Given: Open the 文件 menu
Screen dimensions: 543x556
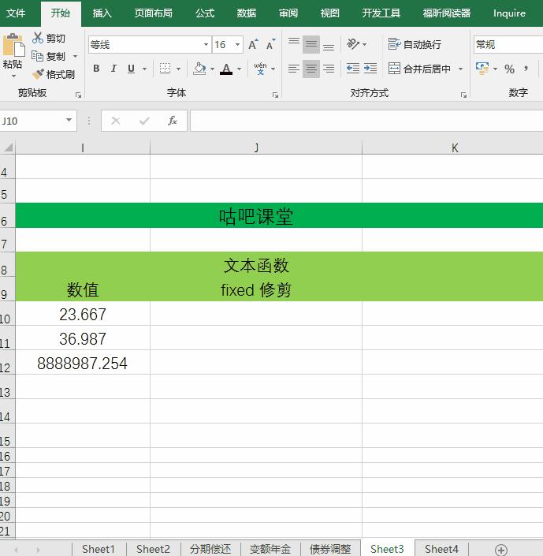Looking at the screenshot, I should coord(16,13).
